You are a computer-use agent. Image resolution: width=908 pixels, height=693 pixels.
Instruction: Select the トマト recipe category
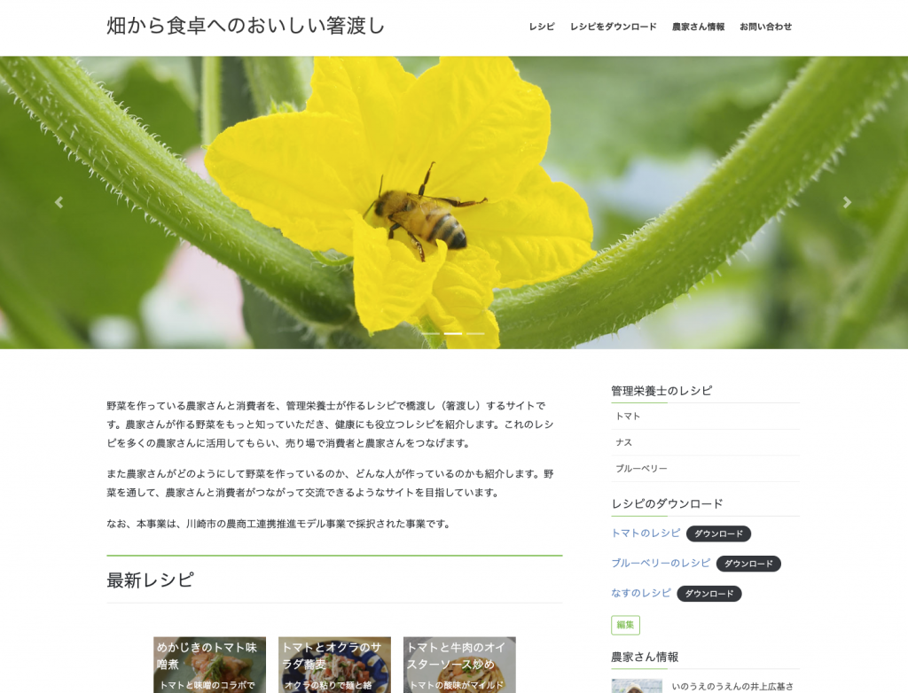point(705,417)
